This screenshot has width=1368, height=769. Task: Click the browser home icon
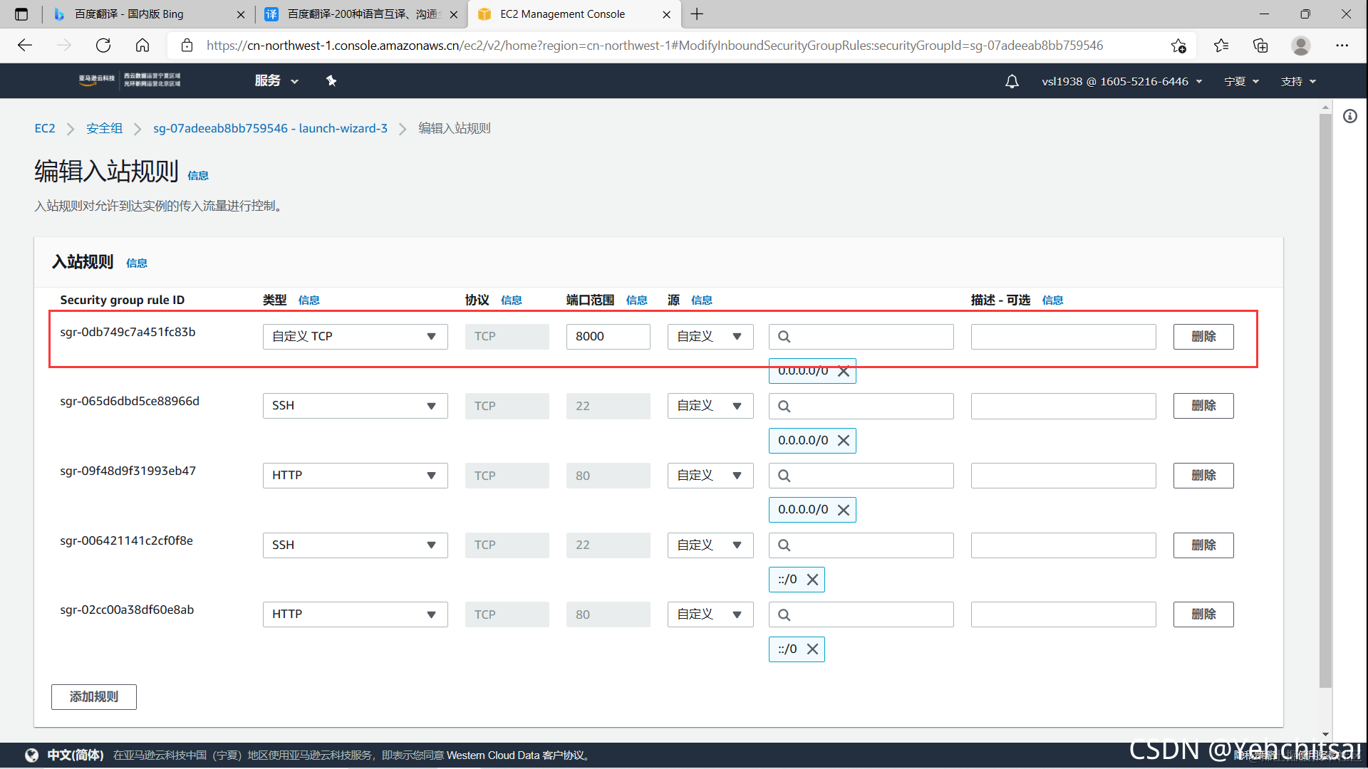pos(142,46)
